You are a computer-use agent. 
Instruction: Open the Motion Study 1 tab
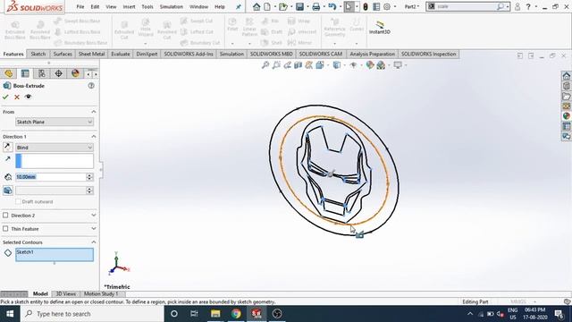[x=101, y=294]
